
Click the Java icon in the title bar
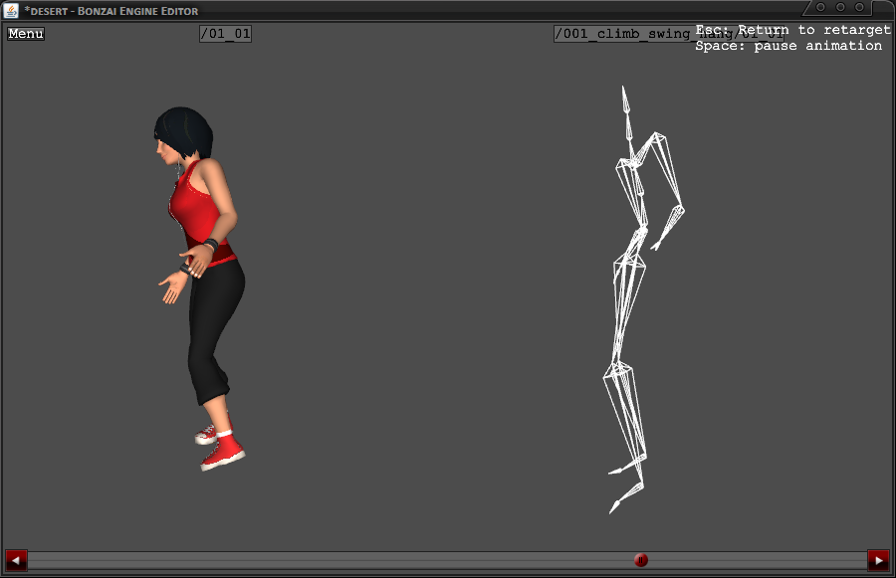coord(11,10)
